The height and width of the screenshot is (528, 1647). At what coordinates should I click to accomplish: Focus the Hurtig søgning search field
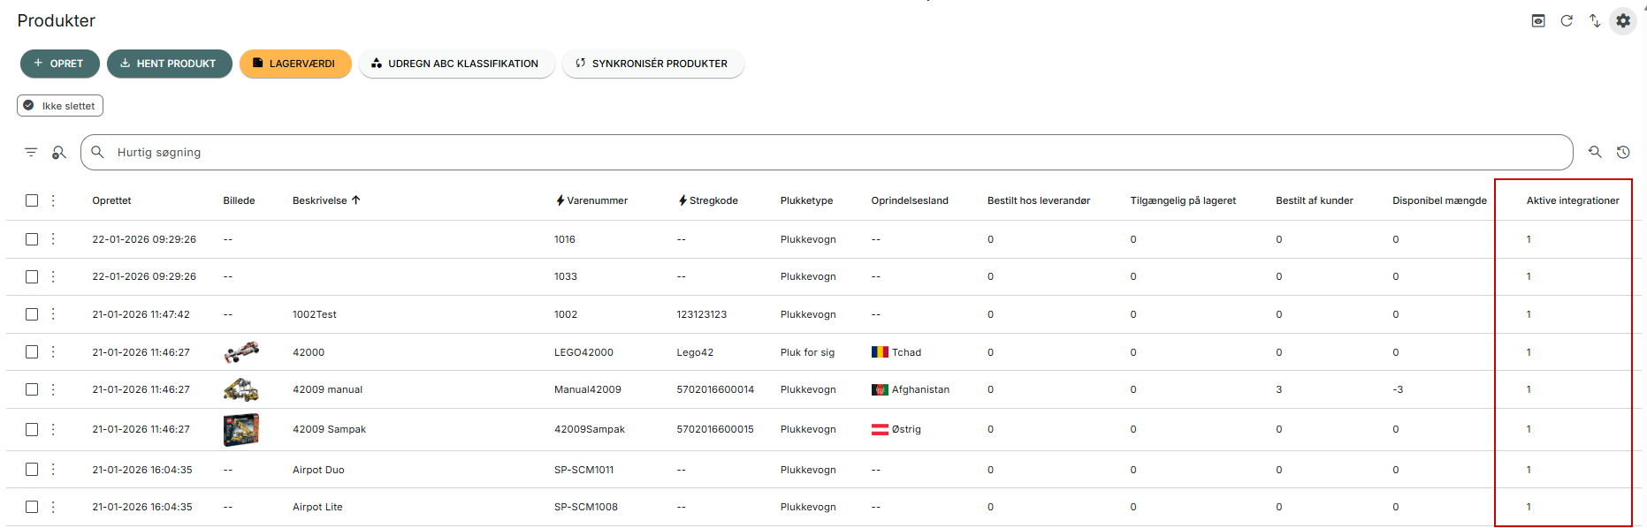click(x=827, y=152)
